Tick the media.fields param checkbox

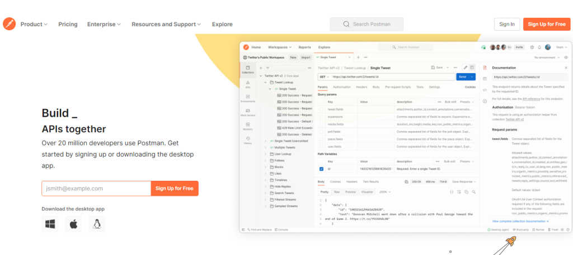click(x=321, y=124)
